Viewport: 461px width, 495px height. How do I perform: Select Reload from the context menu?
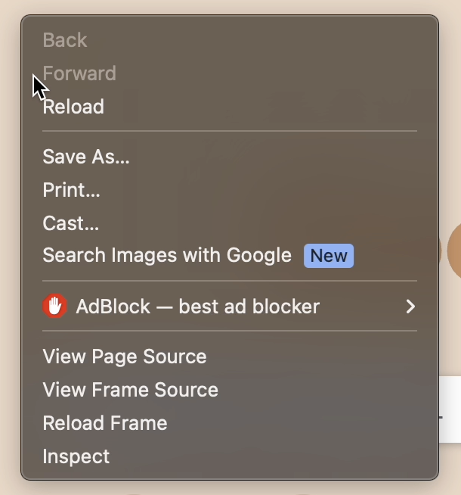click(73, 107)
